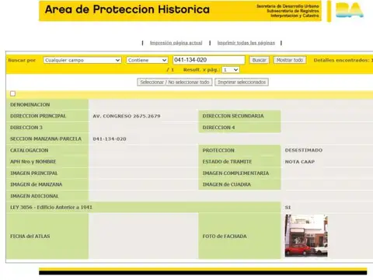Click the 'DIRECCION PRINCIPAL' label
Viewport: 373px width, 280px height.
(38, 116)
